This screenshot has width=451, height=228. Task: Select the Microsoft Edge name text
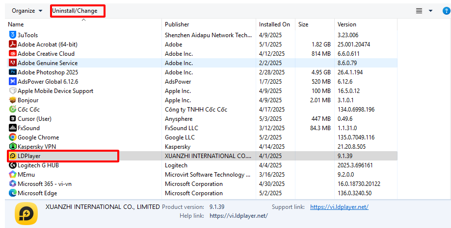37,193
